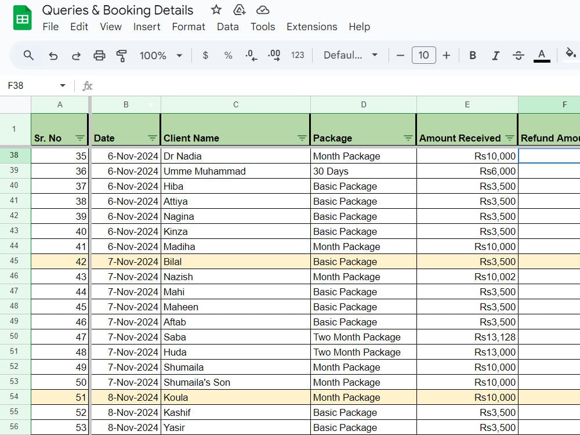Decrease decimal places
580x435 pixels.
251,56
